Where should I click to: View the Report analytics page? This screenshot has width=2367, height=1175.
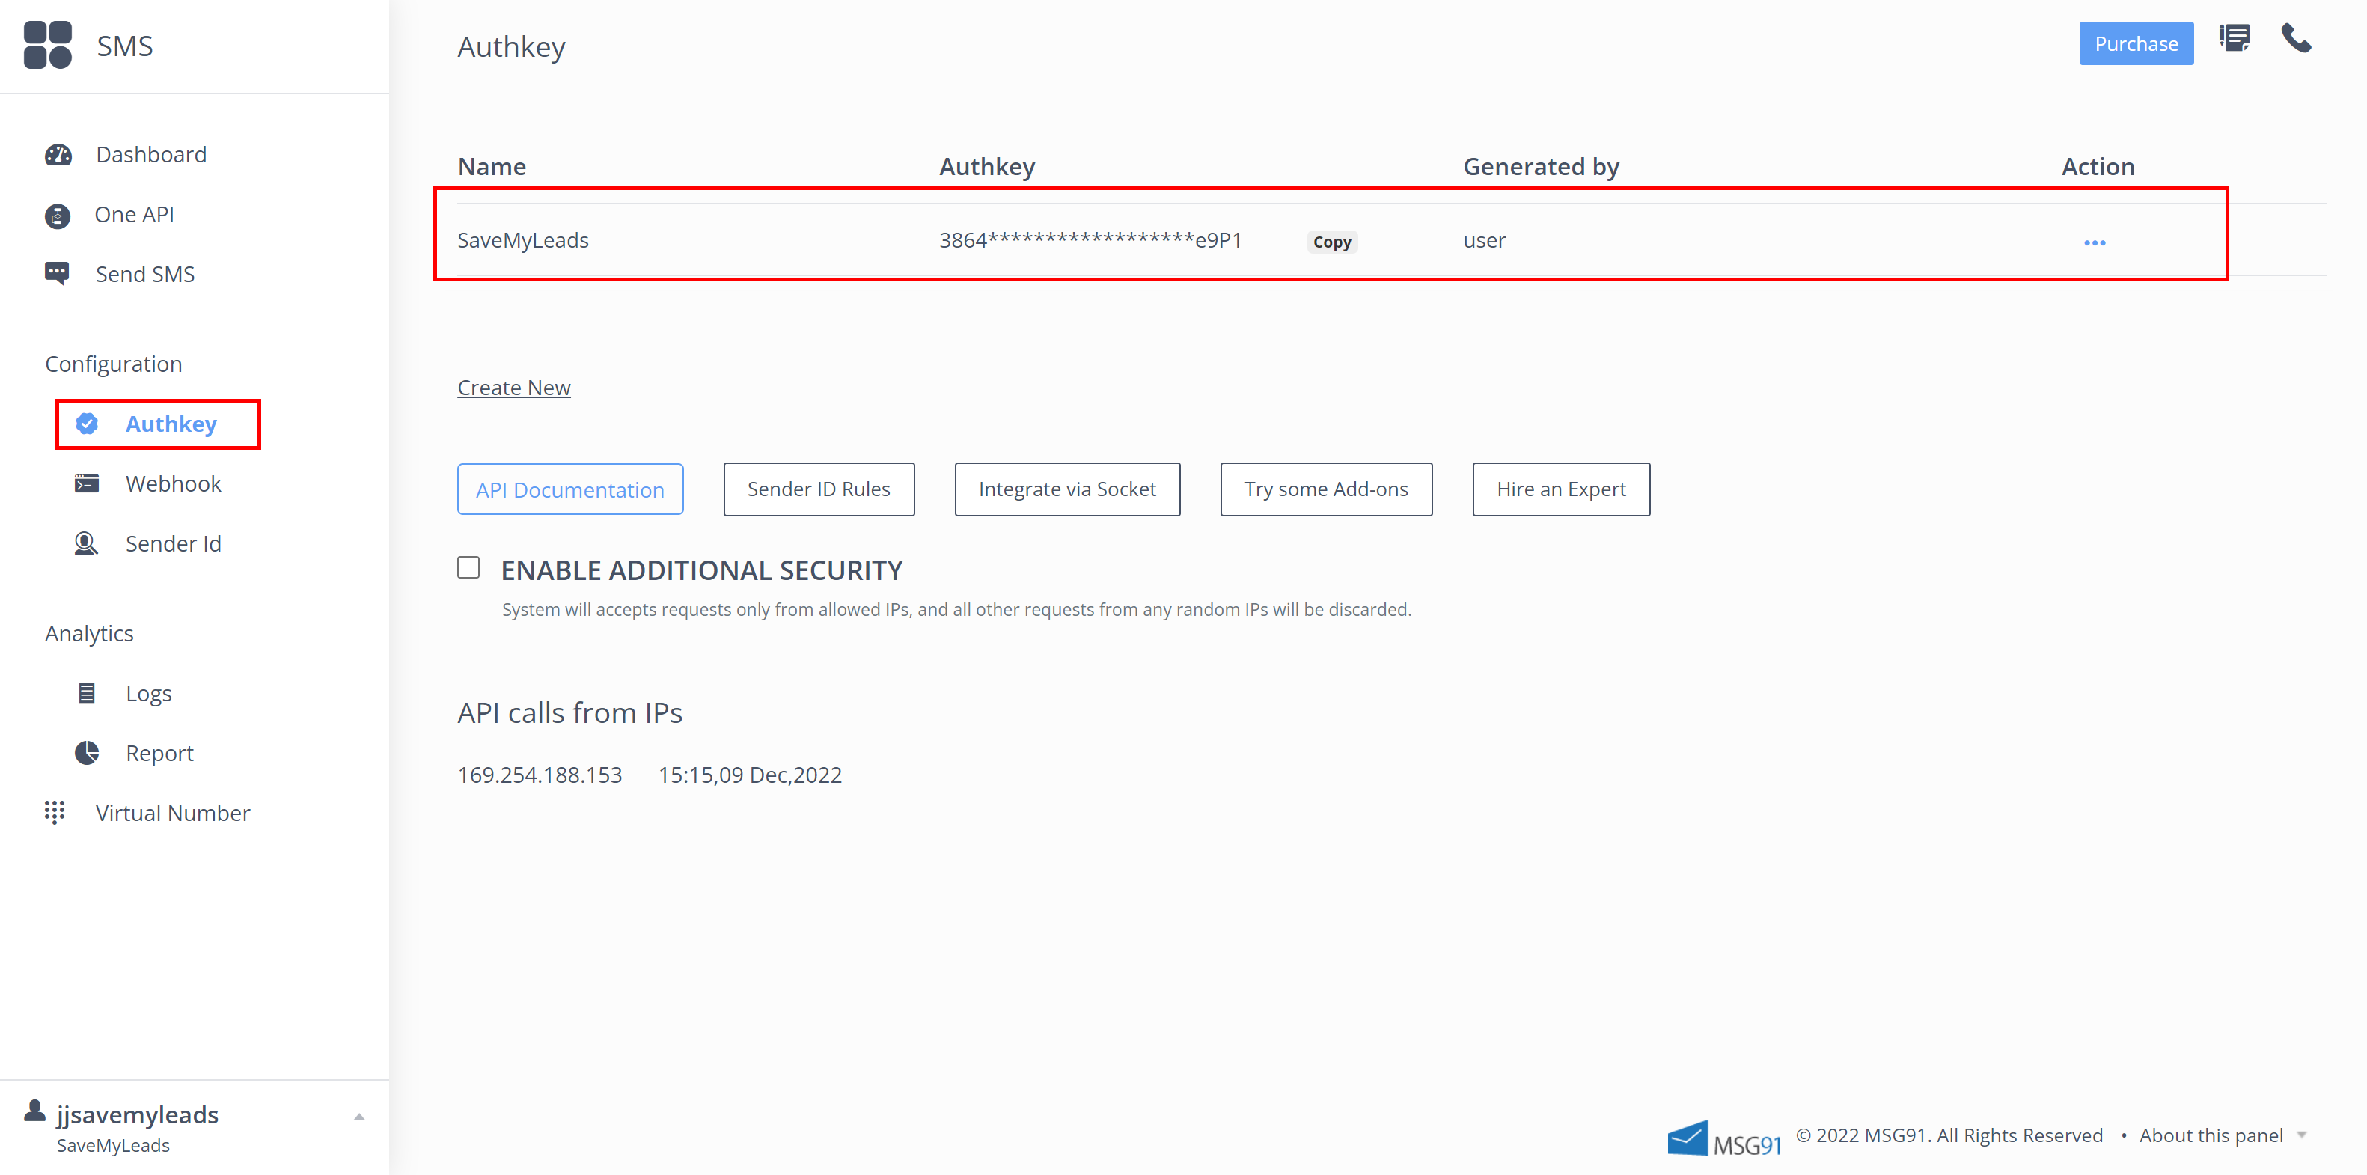(x=160, y=754)
